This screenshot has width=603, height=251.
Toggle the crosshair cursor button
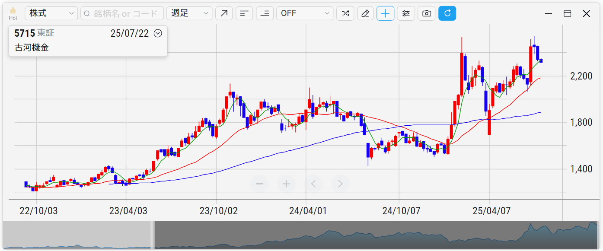tap(385, 13)
